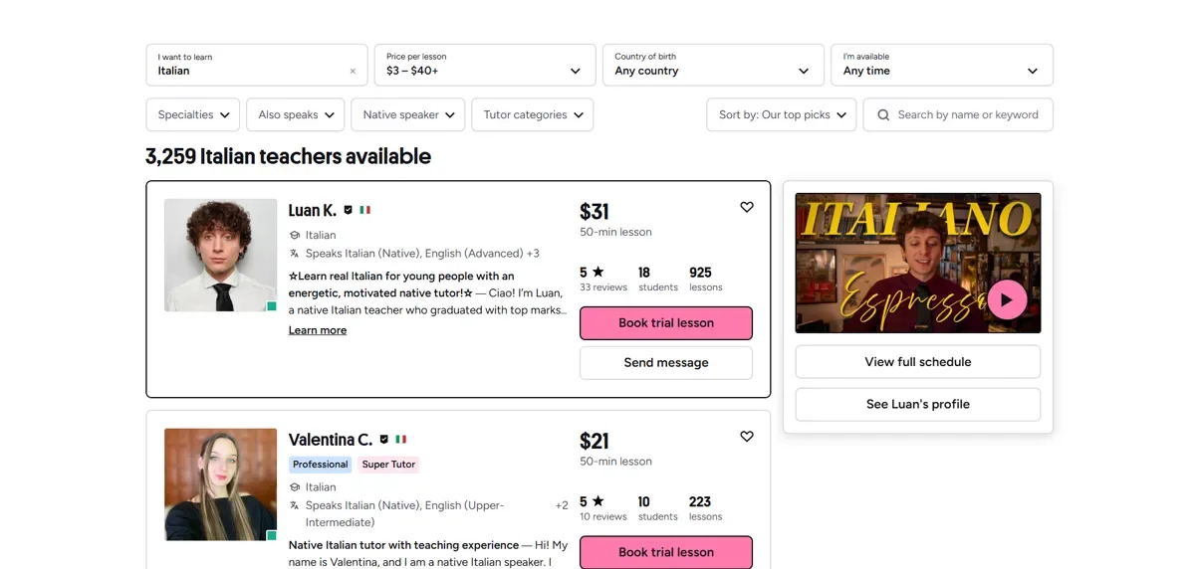Clear the Italian language selection

353,72
